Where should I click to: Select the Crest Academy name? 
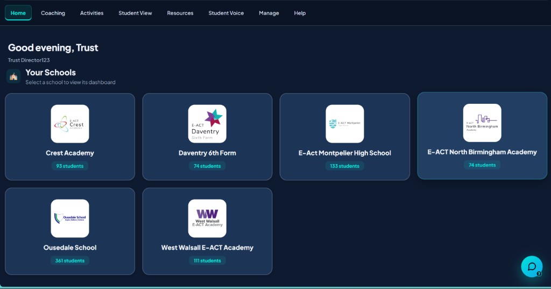70,153
